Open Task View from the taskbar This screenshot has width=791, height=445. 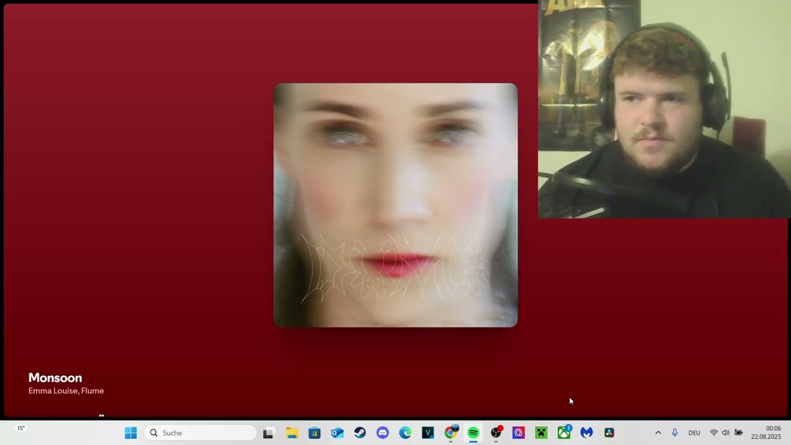[x=268, y=433]
